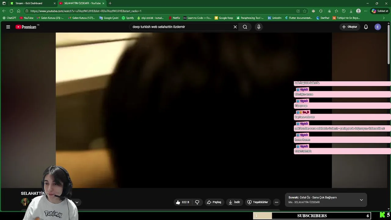Open the browser profile avatar

358,11
